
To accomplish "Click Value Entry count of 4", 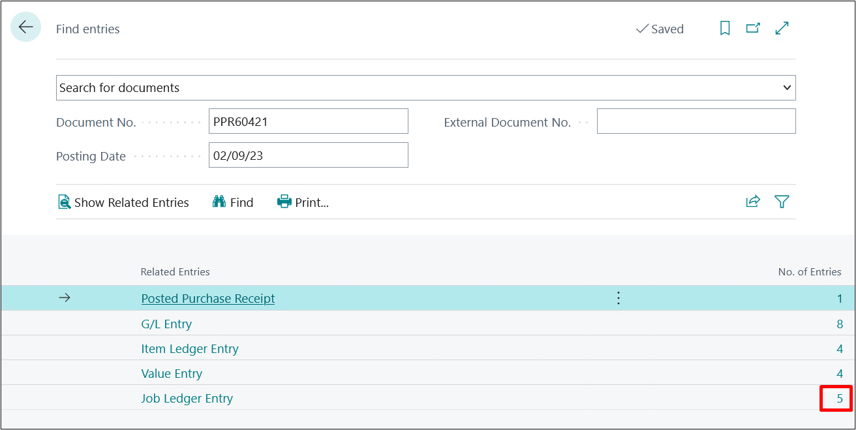I will pos(839,374).
